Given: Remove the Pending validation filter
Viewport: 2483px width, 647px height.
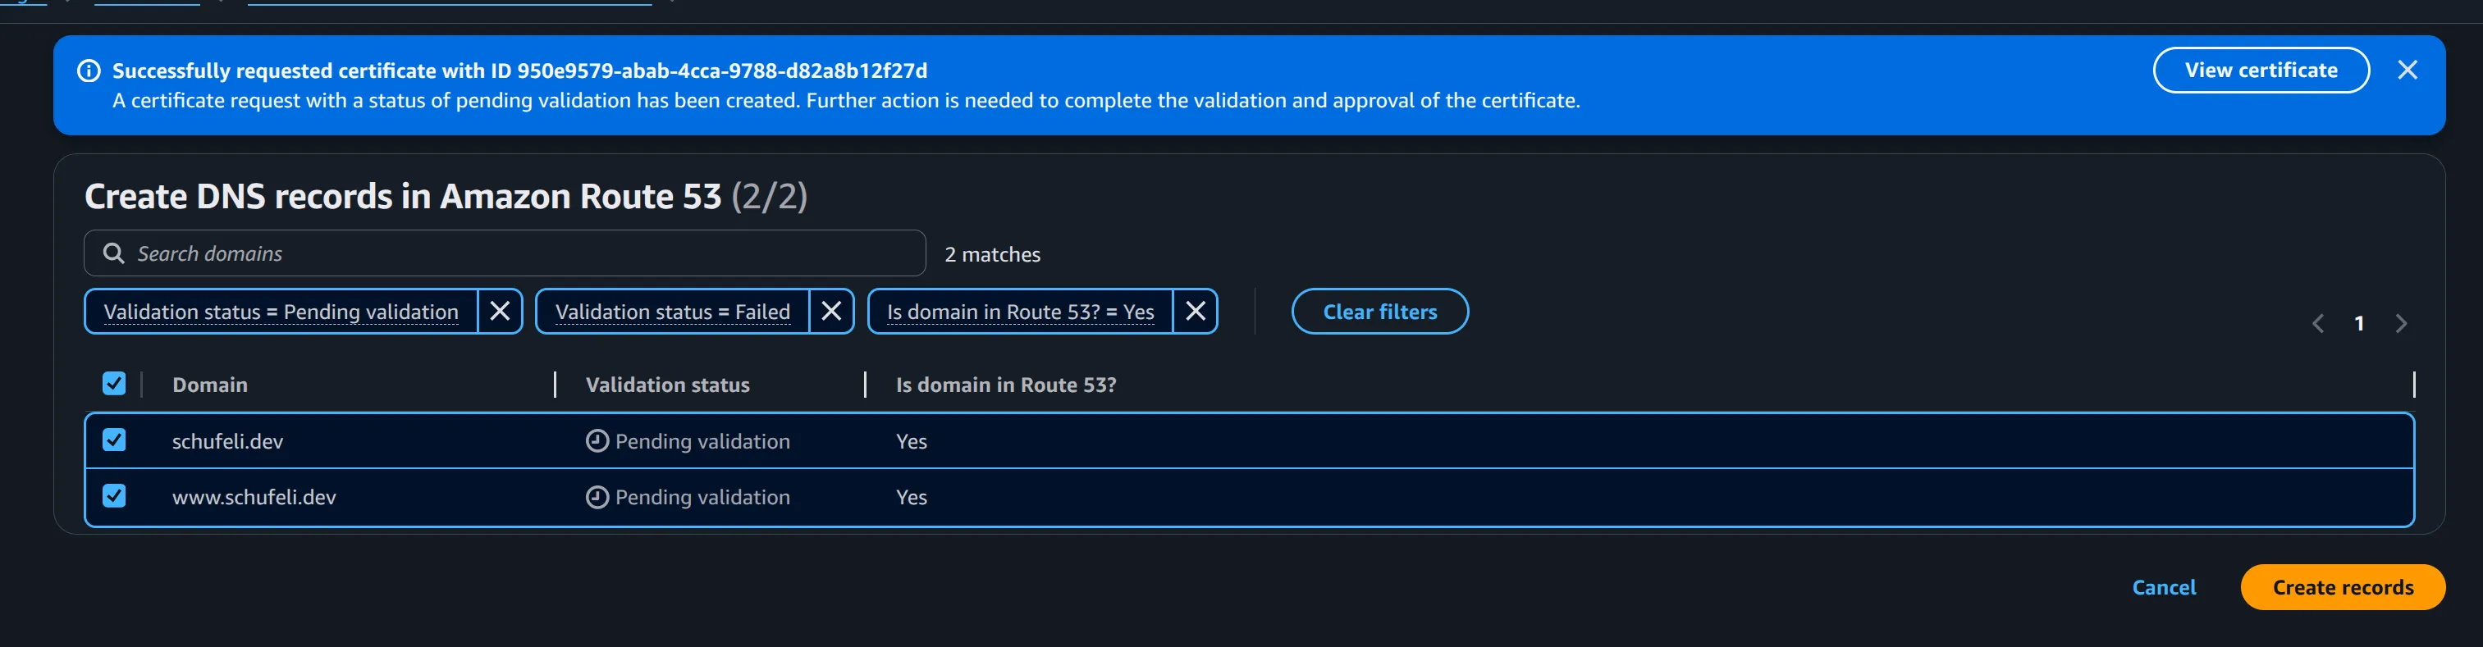Looking at the screenshot, I should (499, 311).
